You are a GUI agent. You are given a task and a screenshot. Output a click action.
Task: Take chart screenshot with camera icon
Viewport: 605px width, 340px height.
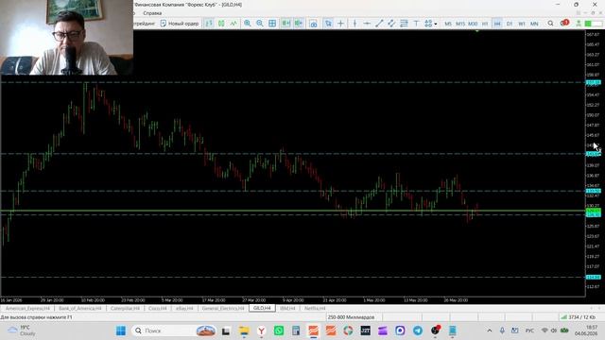tap(314, 24)
